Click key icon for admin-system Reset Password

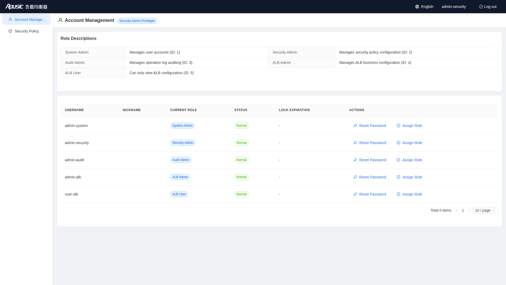pyautogui.click(x=355, y=126)
